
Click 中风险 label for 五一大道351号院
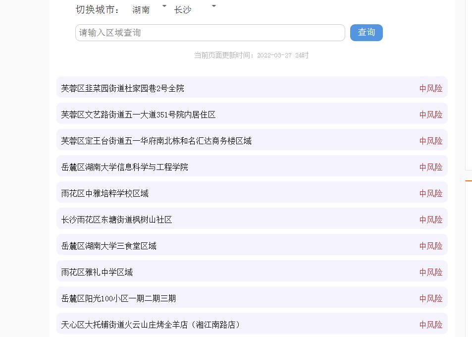[431, 114]
